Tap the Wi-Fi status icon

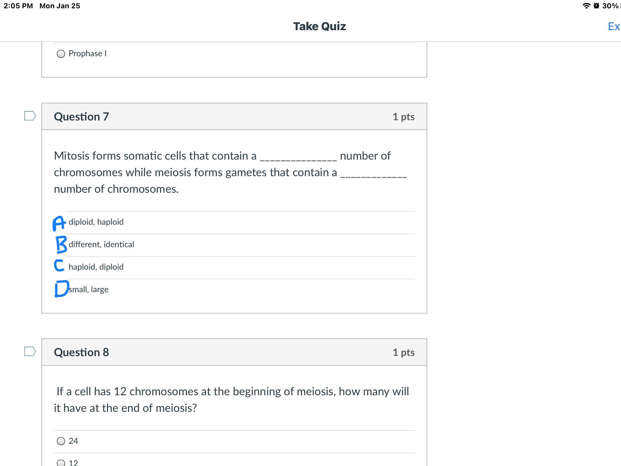click(x=586, y=6)
